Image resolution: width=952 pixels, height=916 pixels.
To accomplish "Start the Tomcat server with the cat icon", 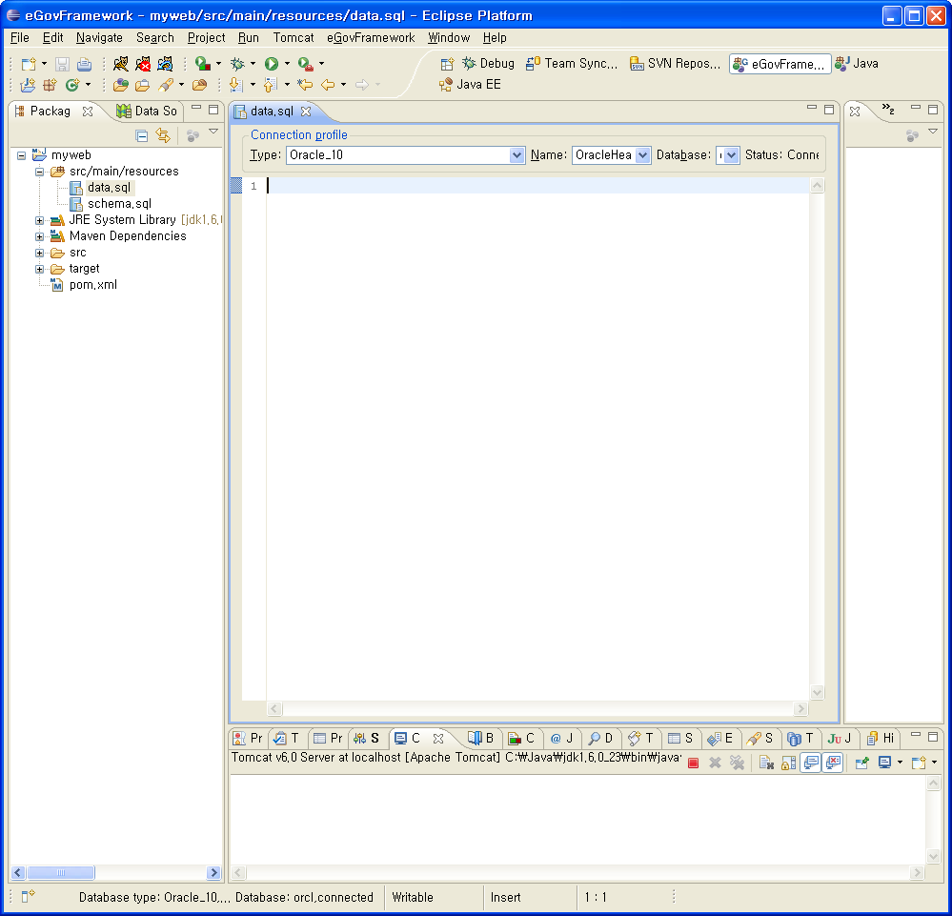I will 121,63.
